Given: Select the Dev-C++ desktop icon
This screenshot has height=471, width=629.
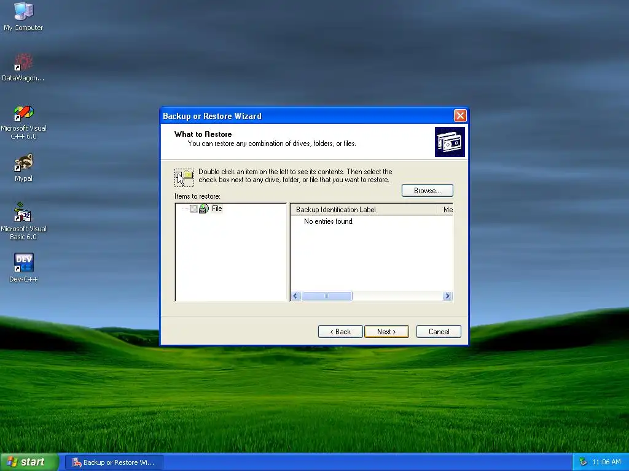Looking at the screenshot, I should pyautogui.click(x=23, y=267).
